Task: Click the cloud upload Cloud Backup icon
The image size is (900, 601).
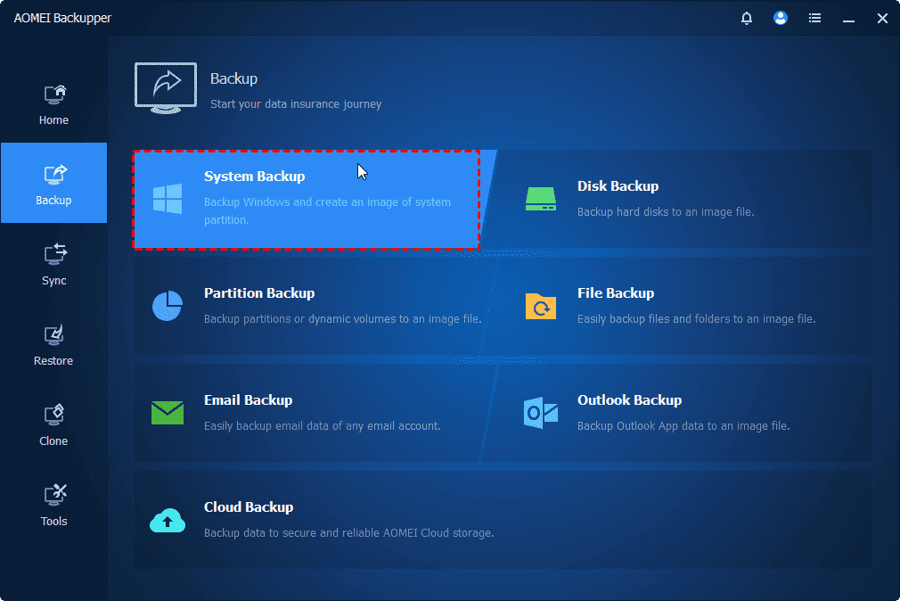Action: (167, 520)
